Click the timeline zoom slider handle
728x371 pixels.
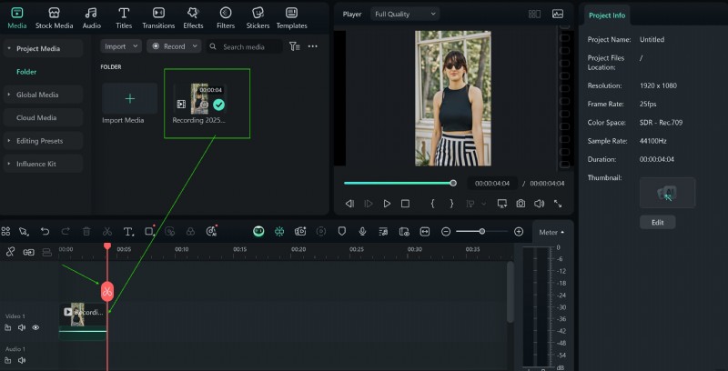click(x=481, y=232)
